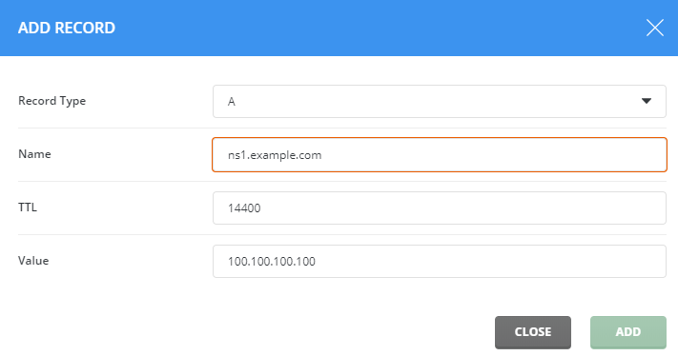Click the ADD RECORD dialog title
The height and width of the screenshot is (356, 678).
(67, 28)
